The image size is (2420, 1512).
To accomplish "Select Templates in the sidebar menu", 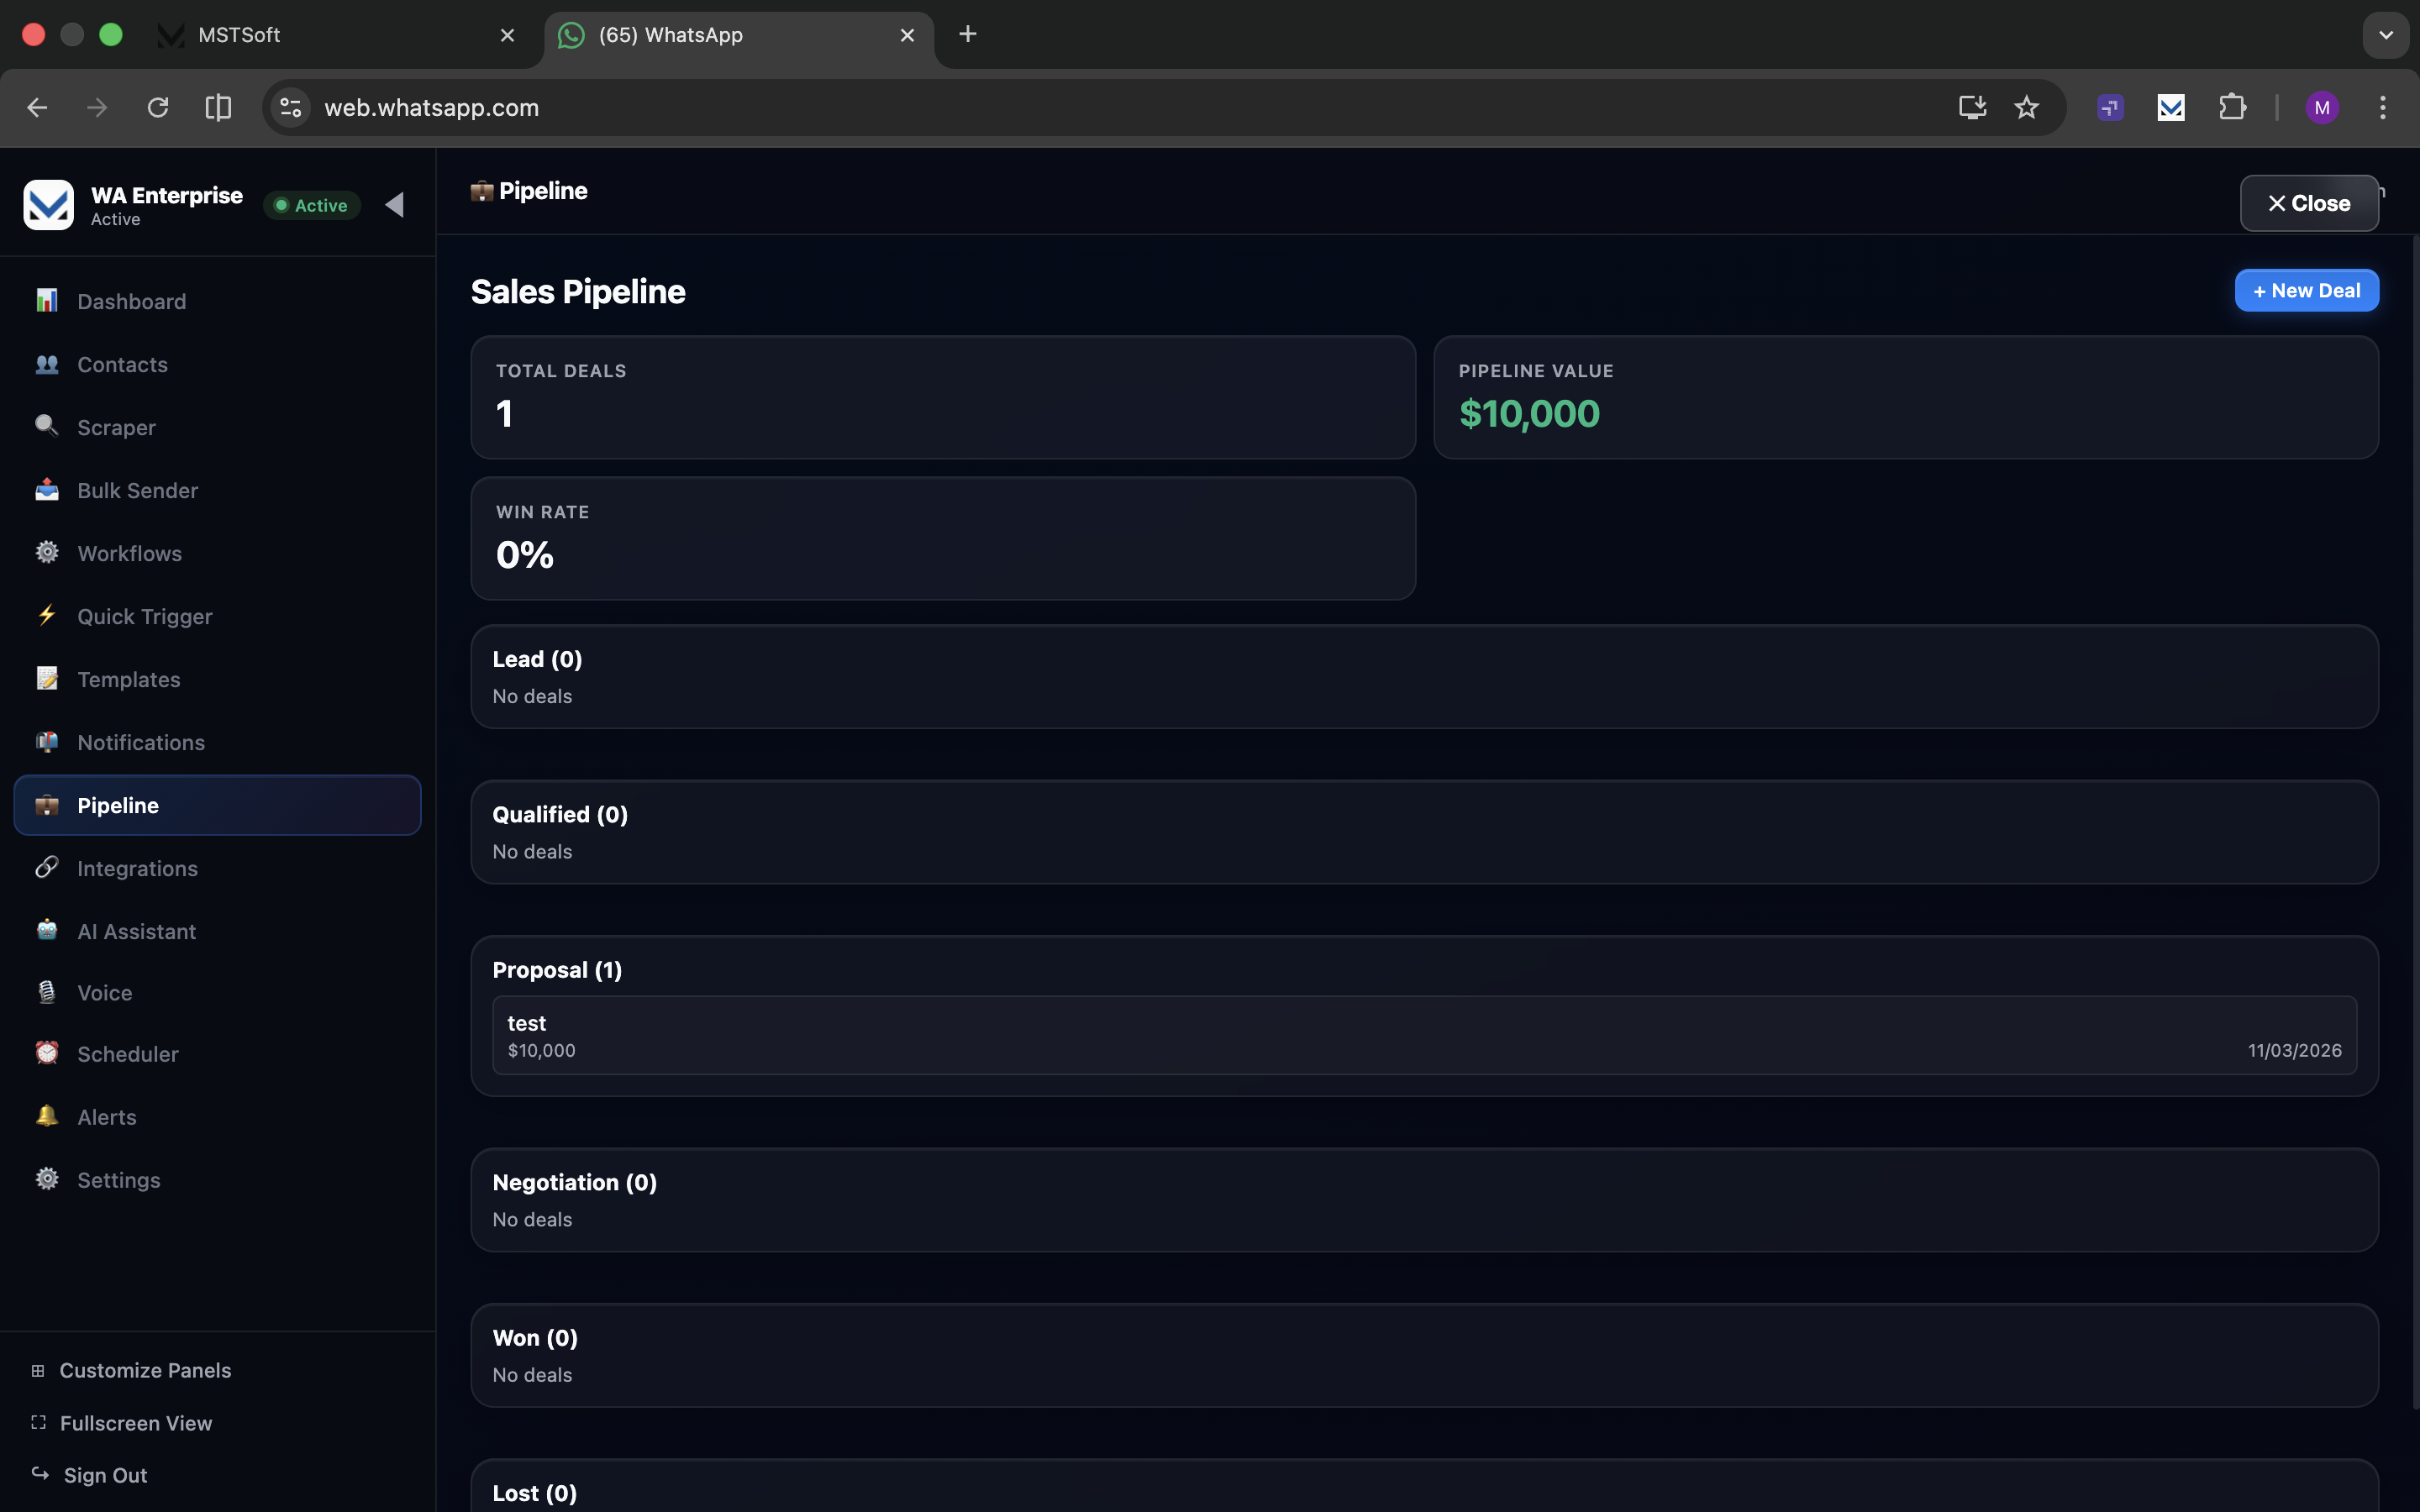I will pos(129,679).
